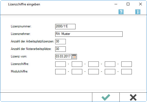This screenshot has height=102, width=147.
Task: Minimize the Lizenzchiffre eingeben window
Action: [116, 4]
